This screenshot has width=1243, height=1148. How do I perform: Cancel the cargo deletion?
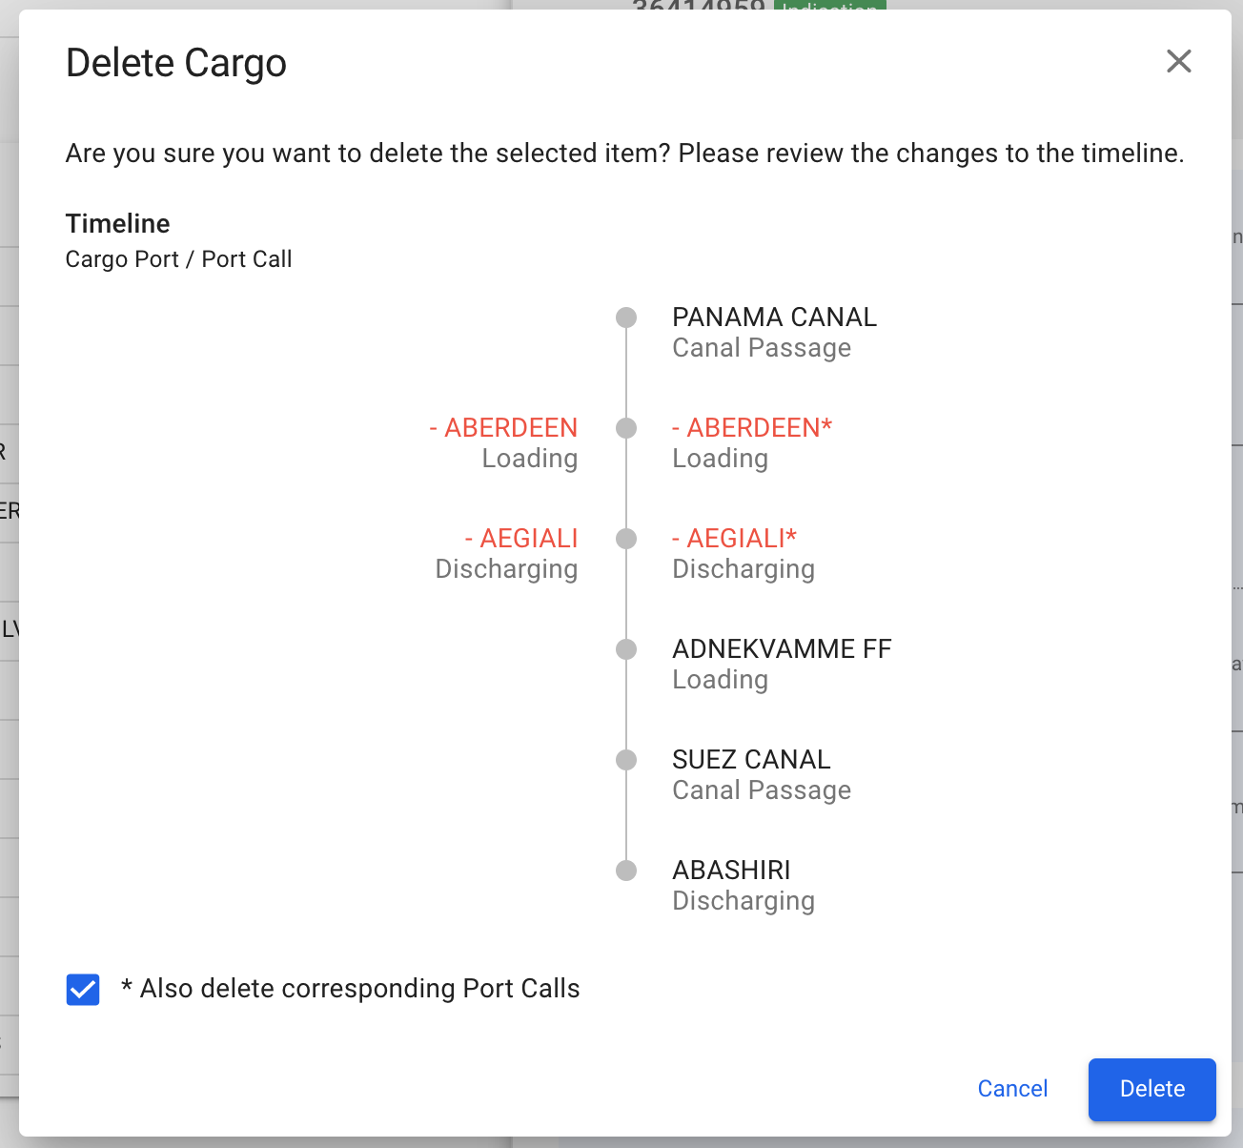1012,1089
